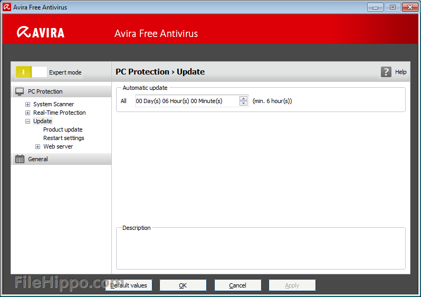Open the Help link text
Image resolution: width=421 pixels, height=297 pixels.
click(400, 72)
